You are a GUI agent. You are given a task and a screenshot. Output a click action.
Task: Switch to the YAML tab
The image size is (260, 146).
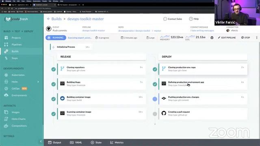(x=76, y=142)
